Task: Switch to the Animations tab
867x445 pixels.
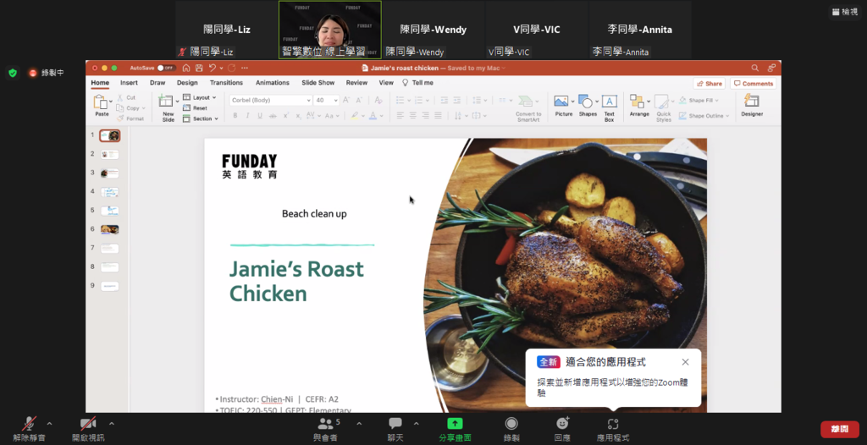Action: (272, 82)
